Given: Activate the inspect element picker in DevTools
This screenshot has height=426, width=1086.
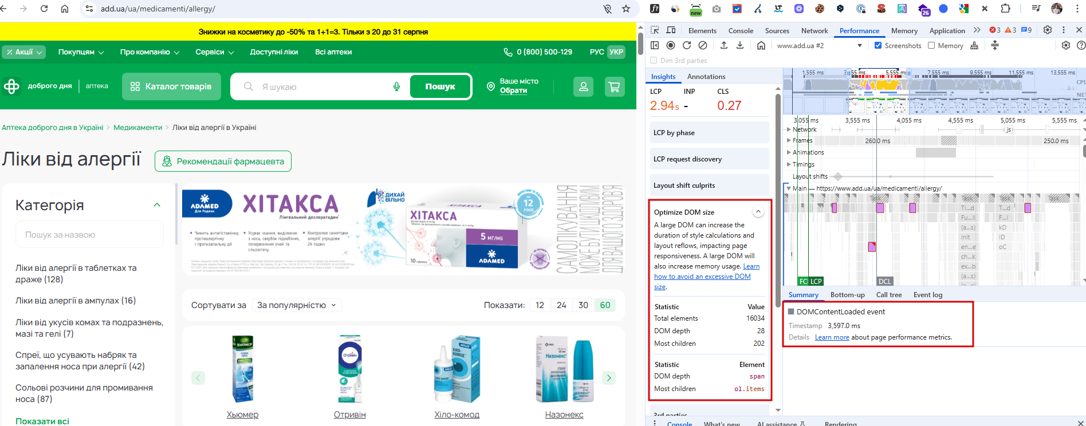Looking at the screenshot, I should click(655, 30).
